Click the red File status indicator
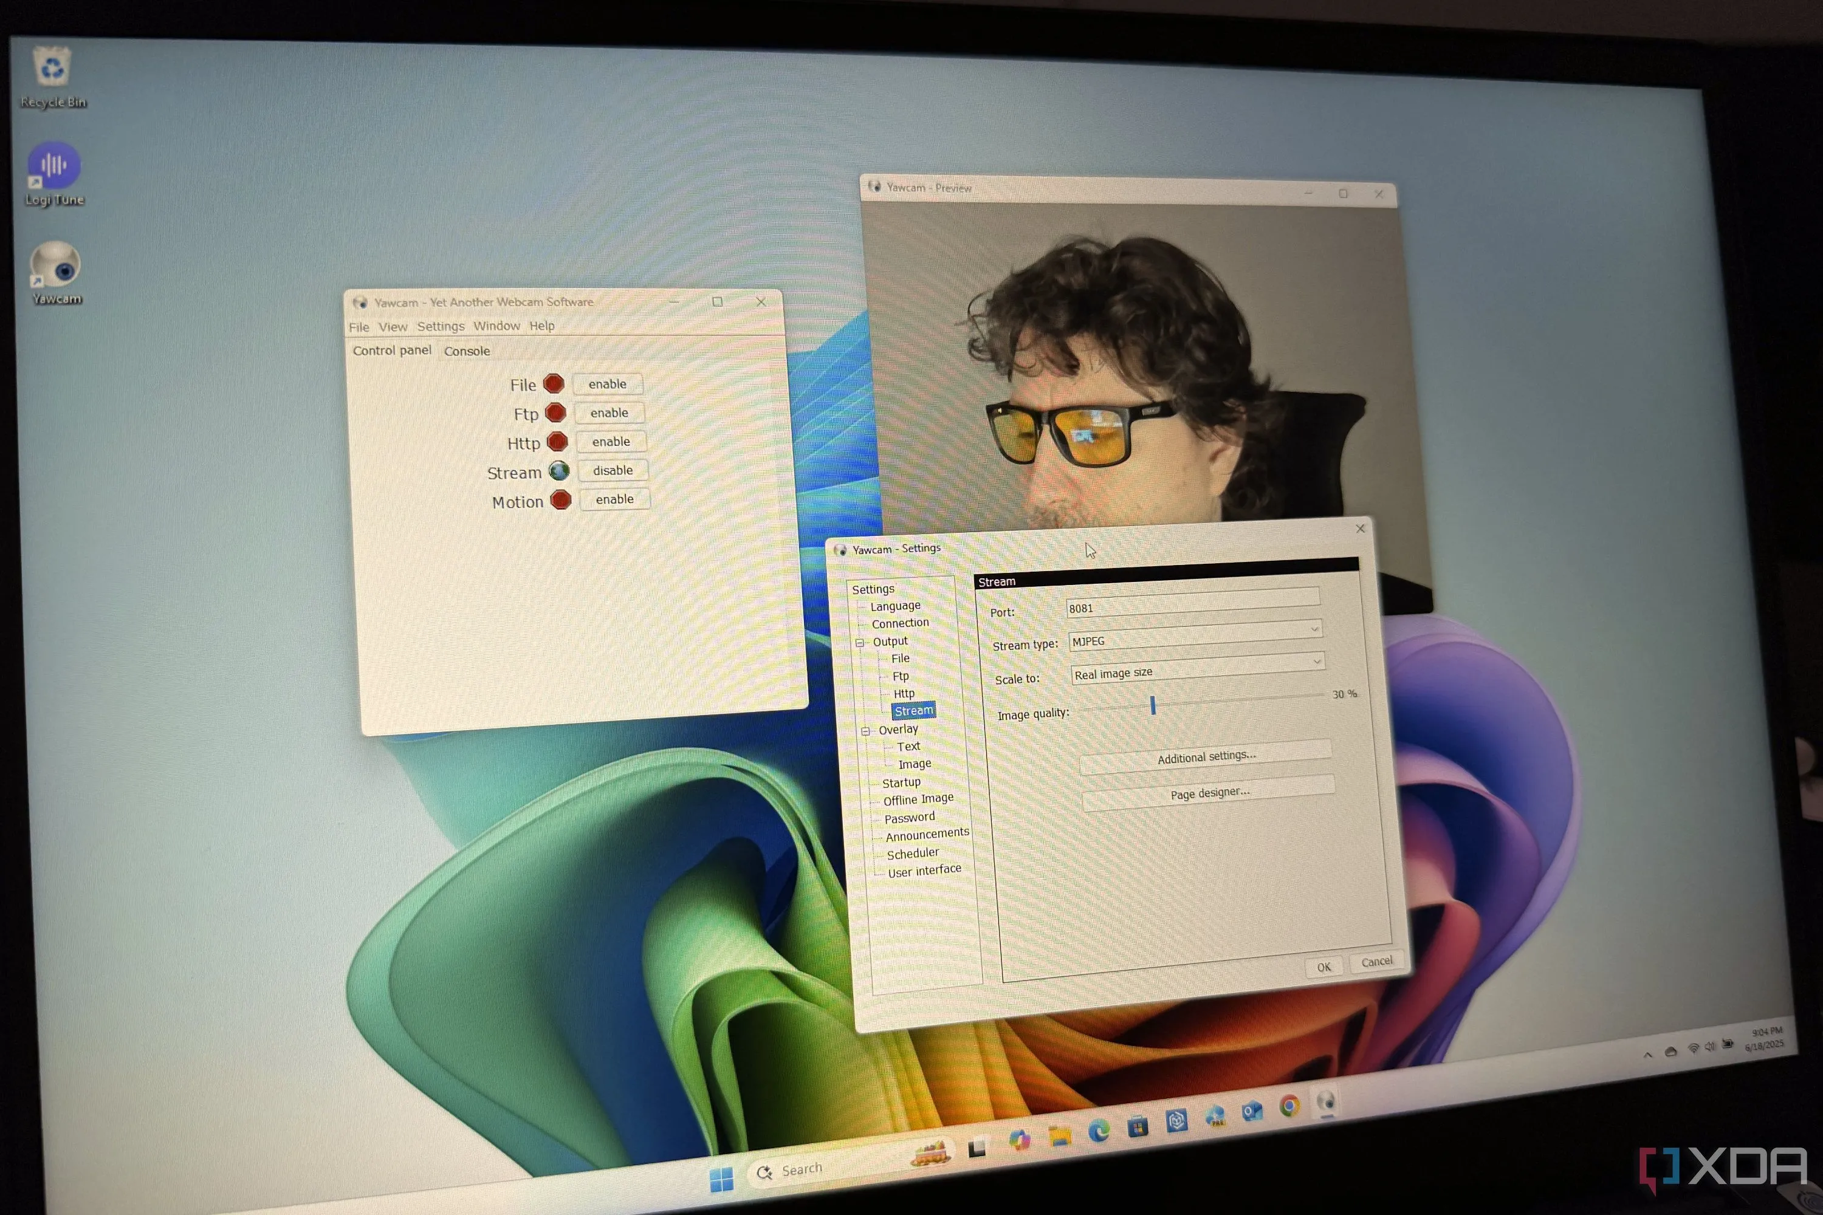Viewport: 1823px width, 1215px height. (x=554, y=383)
